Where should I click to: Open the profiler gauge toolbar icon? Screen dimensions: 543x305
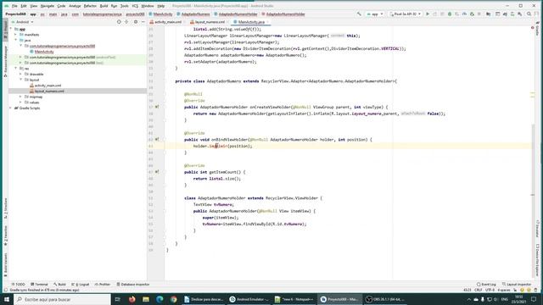[x=464, y=14]
